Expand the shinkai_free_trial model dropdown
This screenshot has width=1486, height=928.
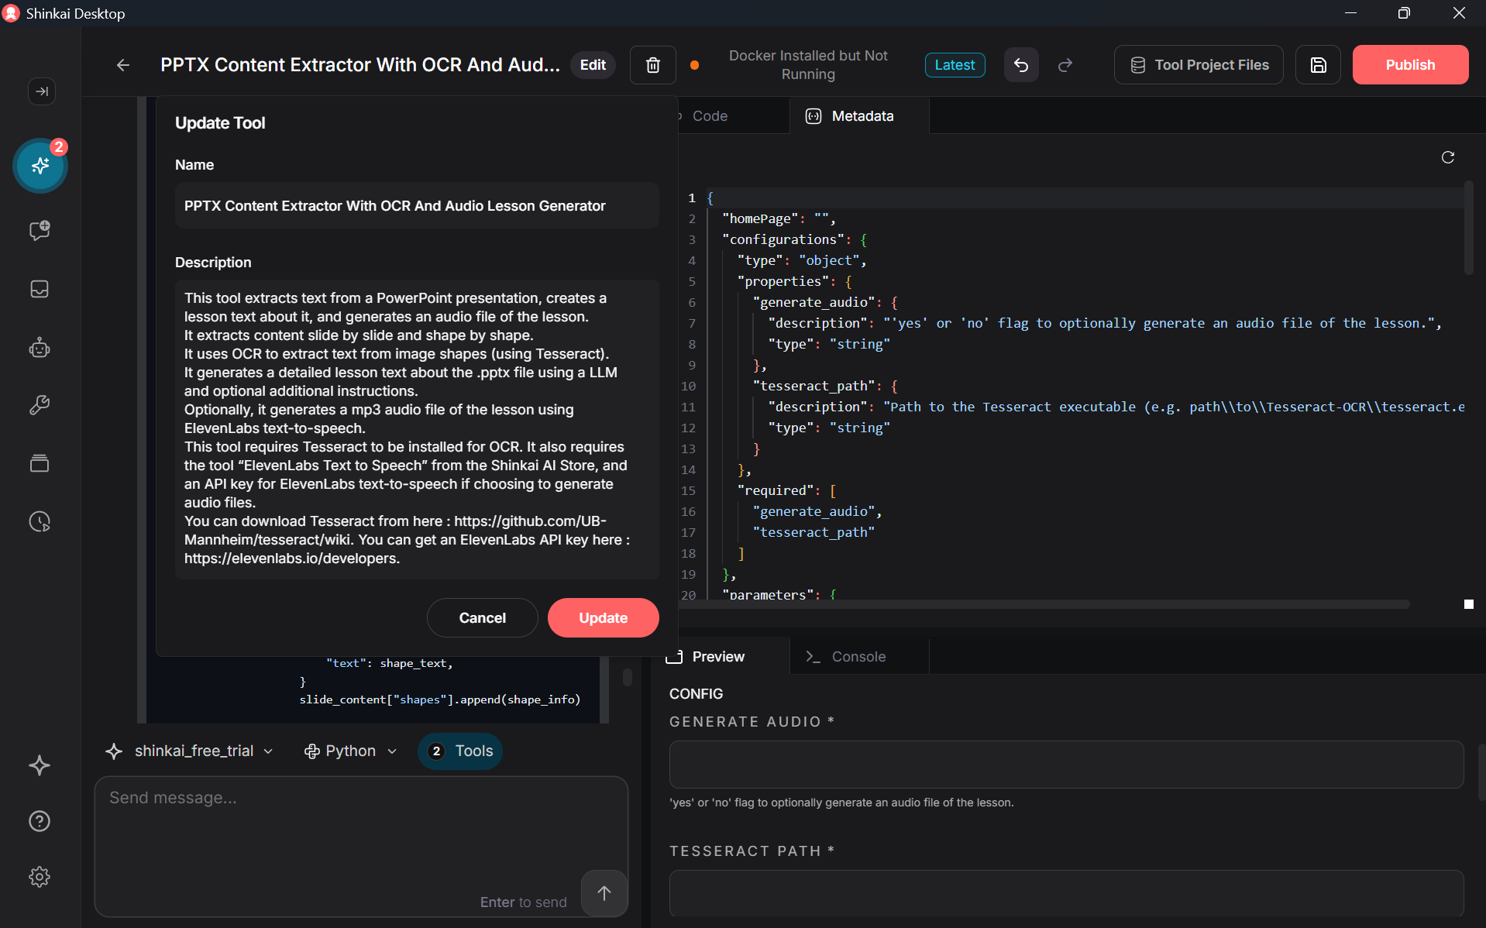(190, 751)
